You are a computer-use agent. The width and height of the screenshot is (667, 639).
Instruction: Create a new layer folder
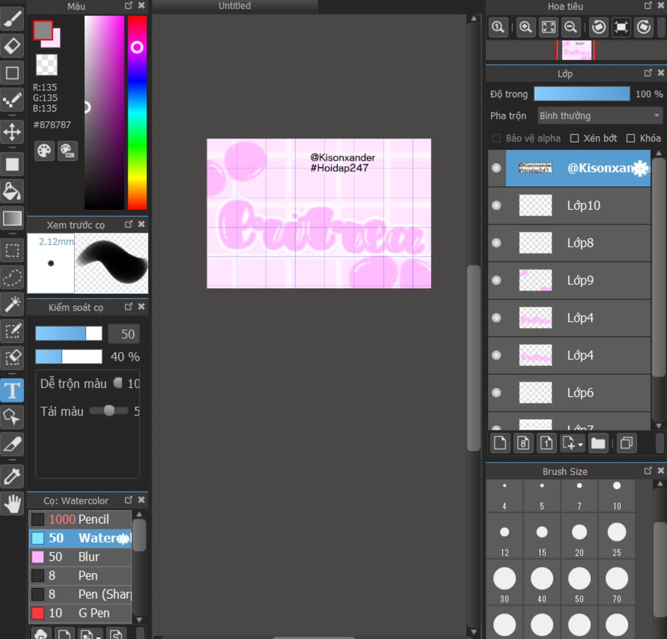pos(598,443)
